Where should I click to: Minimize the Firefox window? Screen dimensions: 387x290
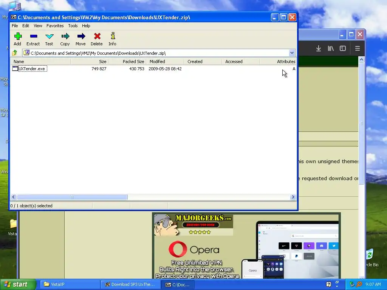click(x=342, y=34)
